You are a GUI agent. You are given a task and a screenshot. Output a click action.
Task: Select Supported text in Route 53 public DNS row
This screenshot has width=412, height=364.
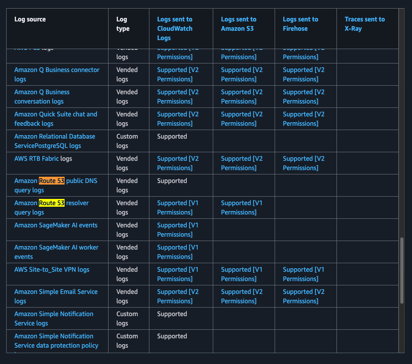click(172, 181)
